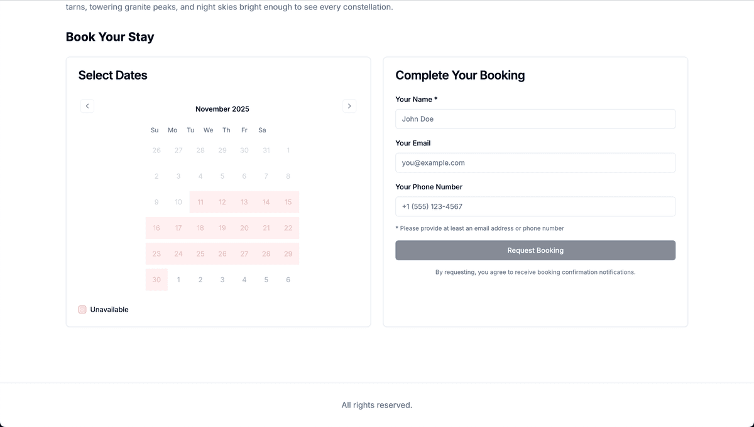Go to previous month in calendar
This screenshot has height=427, width=754.
click(87, 106)
